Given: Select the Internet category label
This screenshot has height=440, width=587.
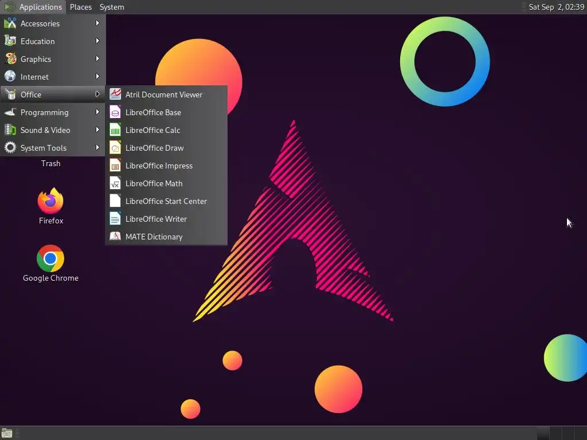Looking at the screenshot, I should [34, 77].
